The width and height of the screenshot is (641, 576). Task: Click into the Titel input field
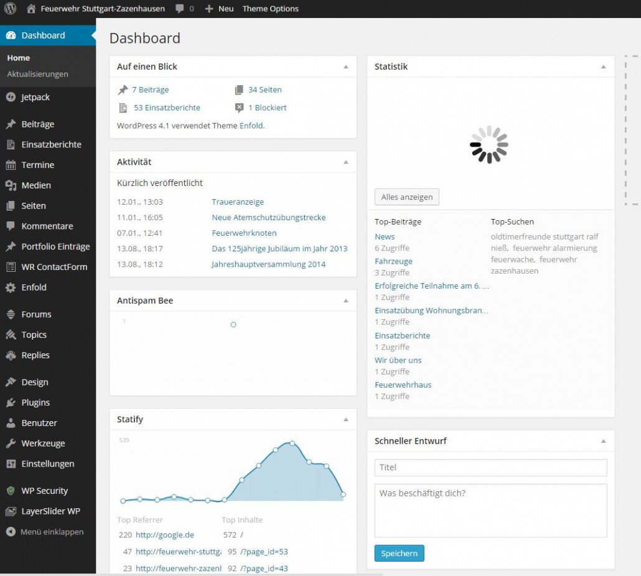pos(490,468)
